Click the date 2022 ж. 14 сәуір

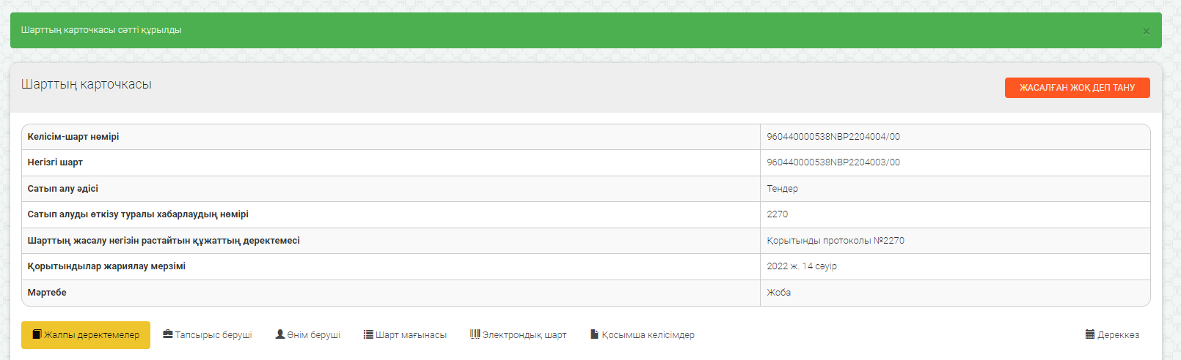802,266
